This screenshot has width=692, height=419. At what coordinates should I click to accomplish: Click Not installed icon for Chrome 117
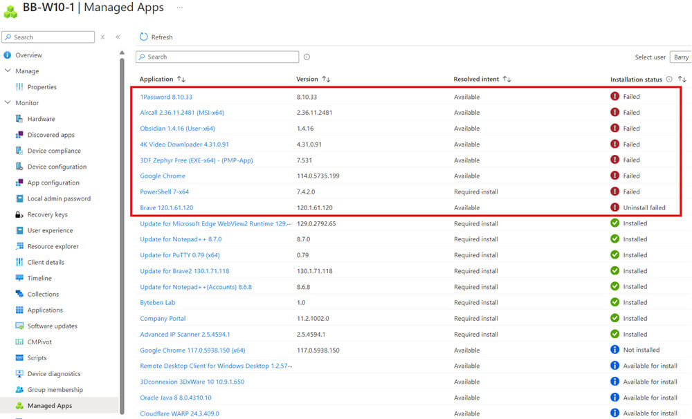point(614,349)
